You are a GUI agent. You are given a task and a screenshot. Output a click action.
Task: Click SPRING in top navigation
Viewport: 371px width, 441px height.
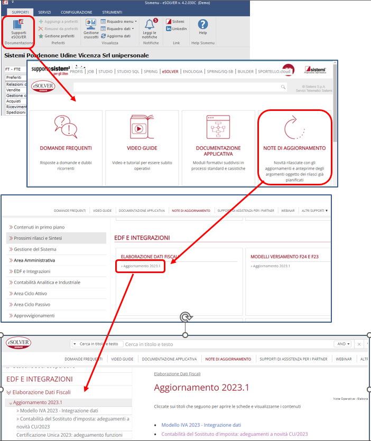click(151, 72)
